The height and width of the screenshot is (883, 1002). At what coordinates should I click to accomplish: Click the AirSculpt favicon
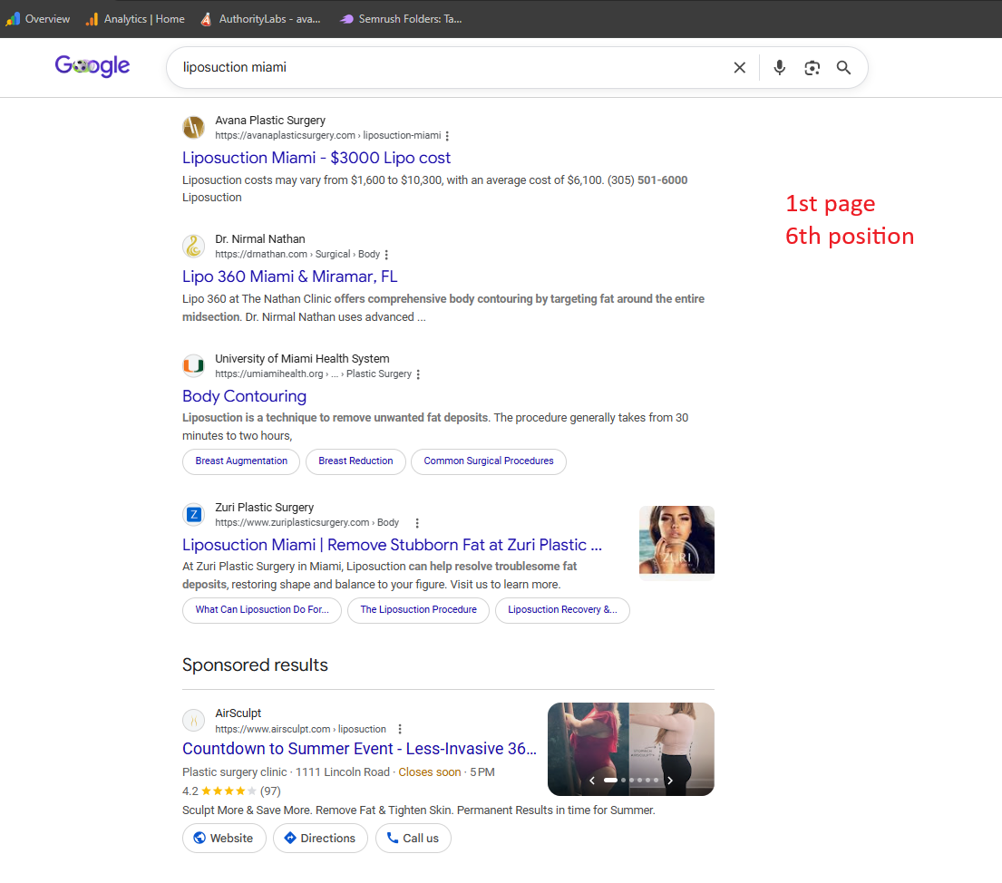pos(194,720)
